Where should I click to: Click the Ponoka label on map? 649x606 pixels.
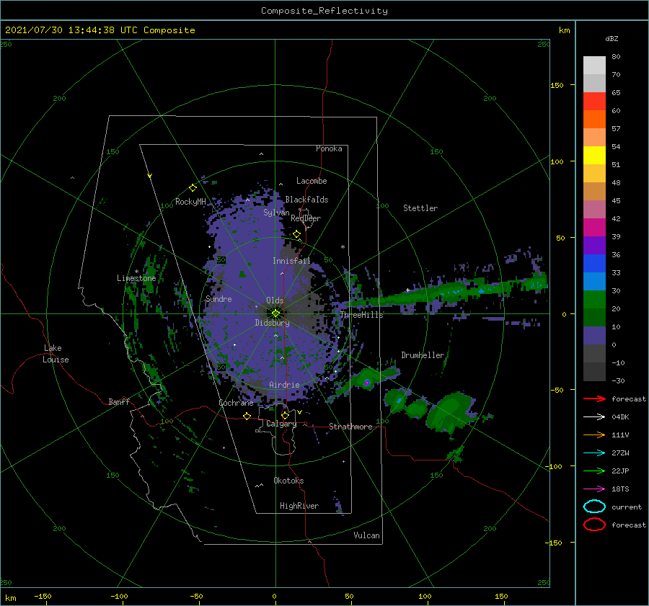tap(329, 148)
